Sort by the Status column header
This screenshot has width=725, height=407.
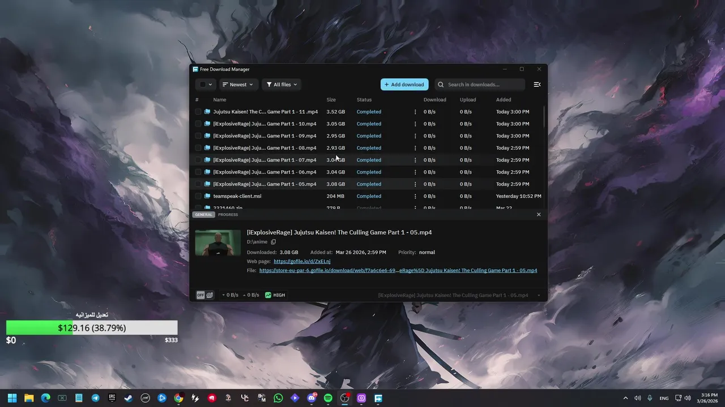coord(364,99)
